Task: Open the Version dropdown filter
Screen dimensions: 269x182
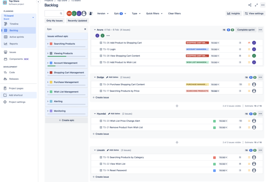Action: (x=103, y=13)
